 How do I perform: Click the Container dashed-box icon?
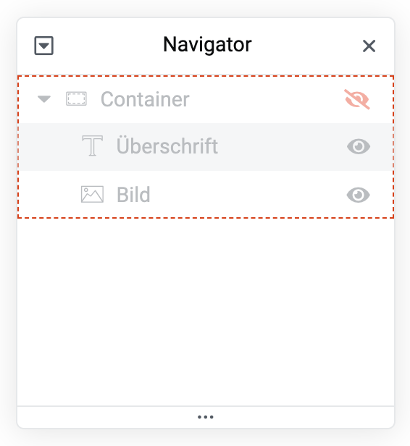click(x=76, y=98)
